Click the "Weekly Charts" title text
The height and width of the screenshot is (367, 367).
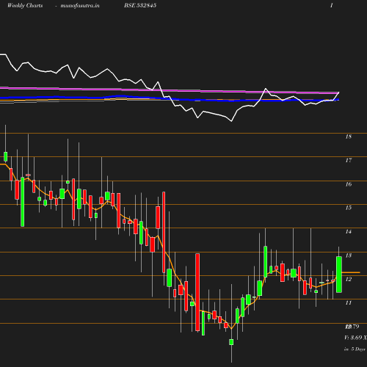(x=25, y=5)
